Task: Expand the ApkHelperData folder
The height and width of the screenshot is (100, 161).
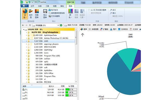Action: (x=26, y=35)
